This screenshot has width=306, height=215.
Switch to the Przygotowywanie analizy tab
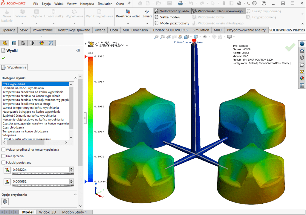pos(246,30)
